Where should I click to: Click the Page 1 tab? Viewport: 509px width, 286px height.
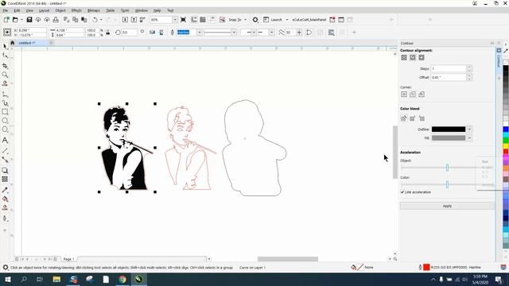coord(69,259)
